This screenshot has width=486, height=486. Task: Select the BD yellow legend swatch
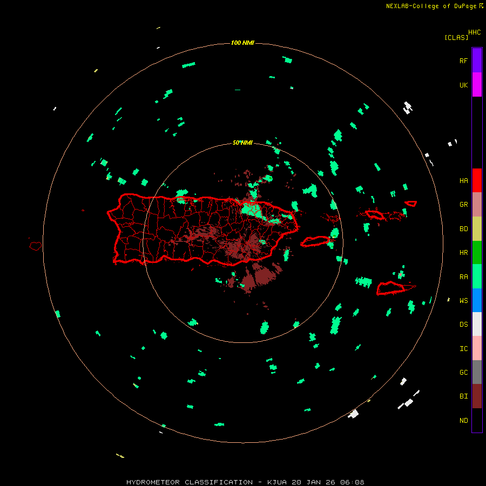pos(477,229)
